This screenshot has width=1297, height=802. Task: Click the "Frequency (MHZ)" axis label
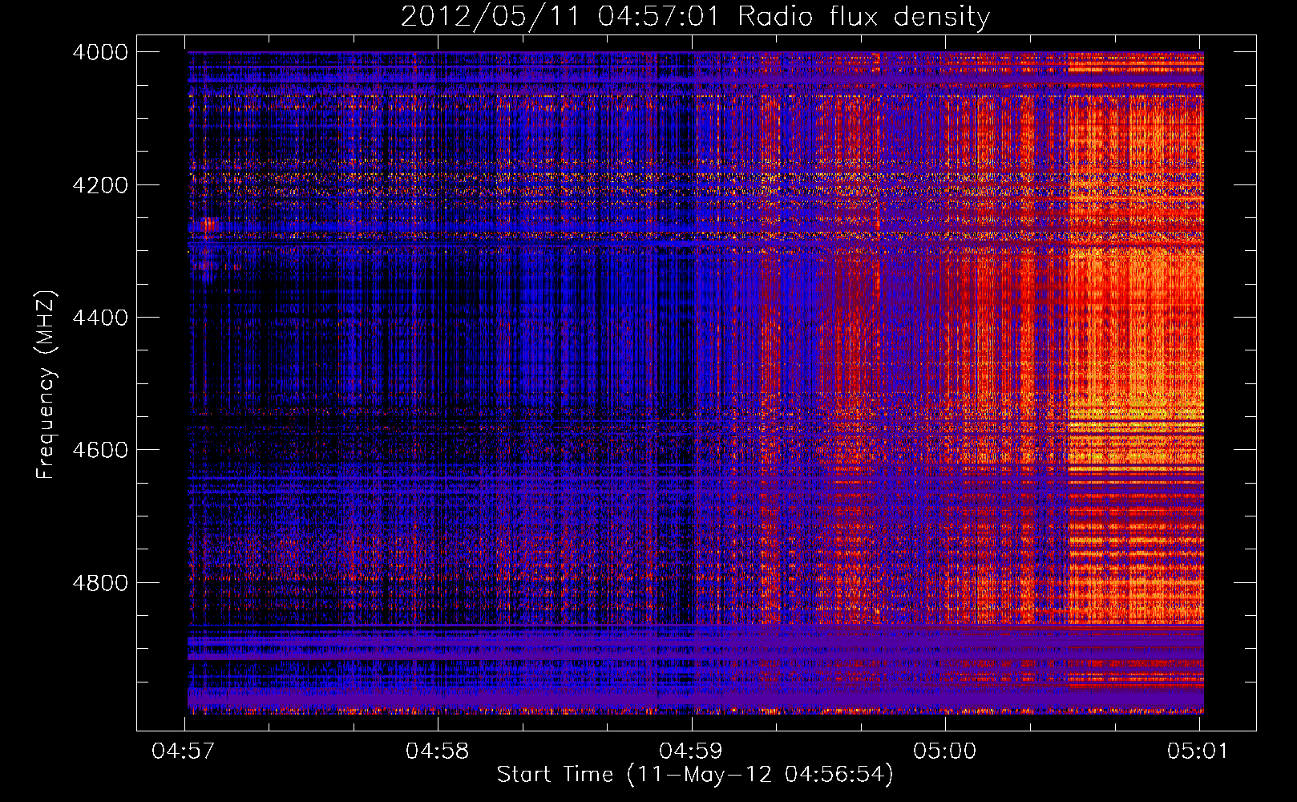click(46, 385)
